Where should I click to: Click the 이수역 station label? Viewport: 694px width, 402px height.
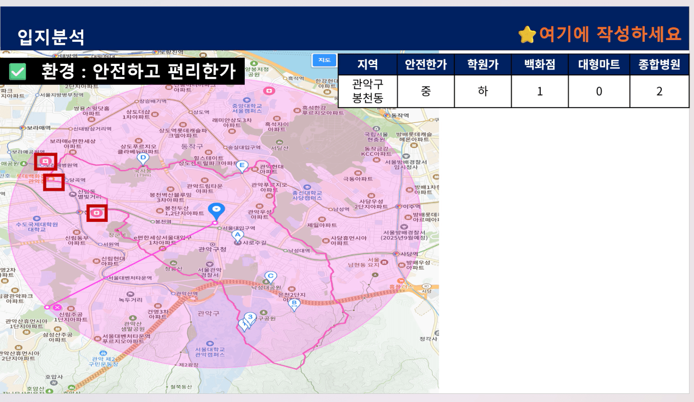pyautogui.click(x=411, y=206)
